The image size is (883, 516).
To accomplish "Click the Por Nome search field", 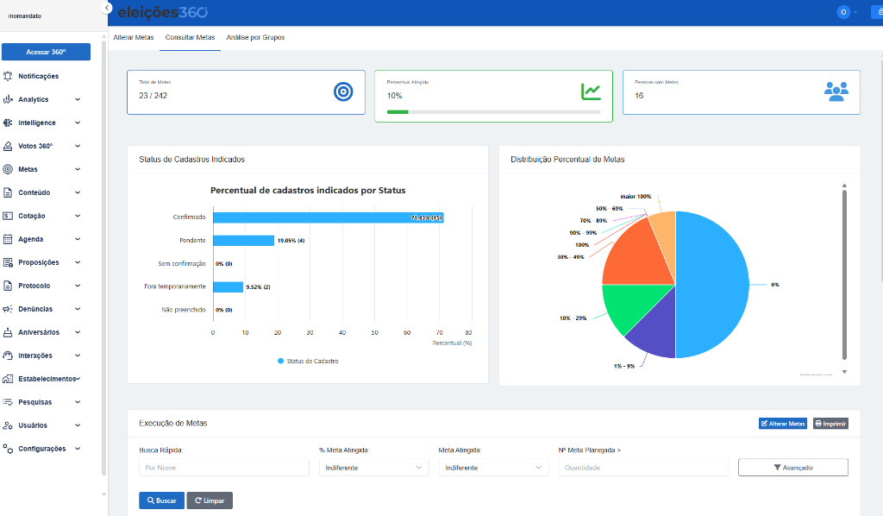I will click(223, 467).
